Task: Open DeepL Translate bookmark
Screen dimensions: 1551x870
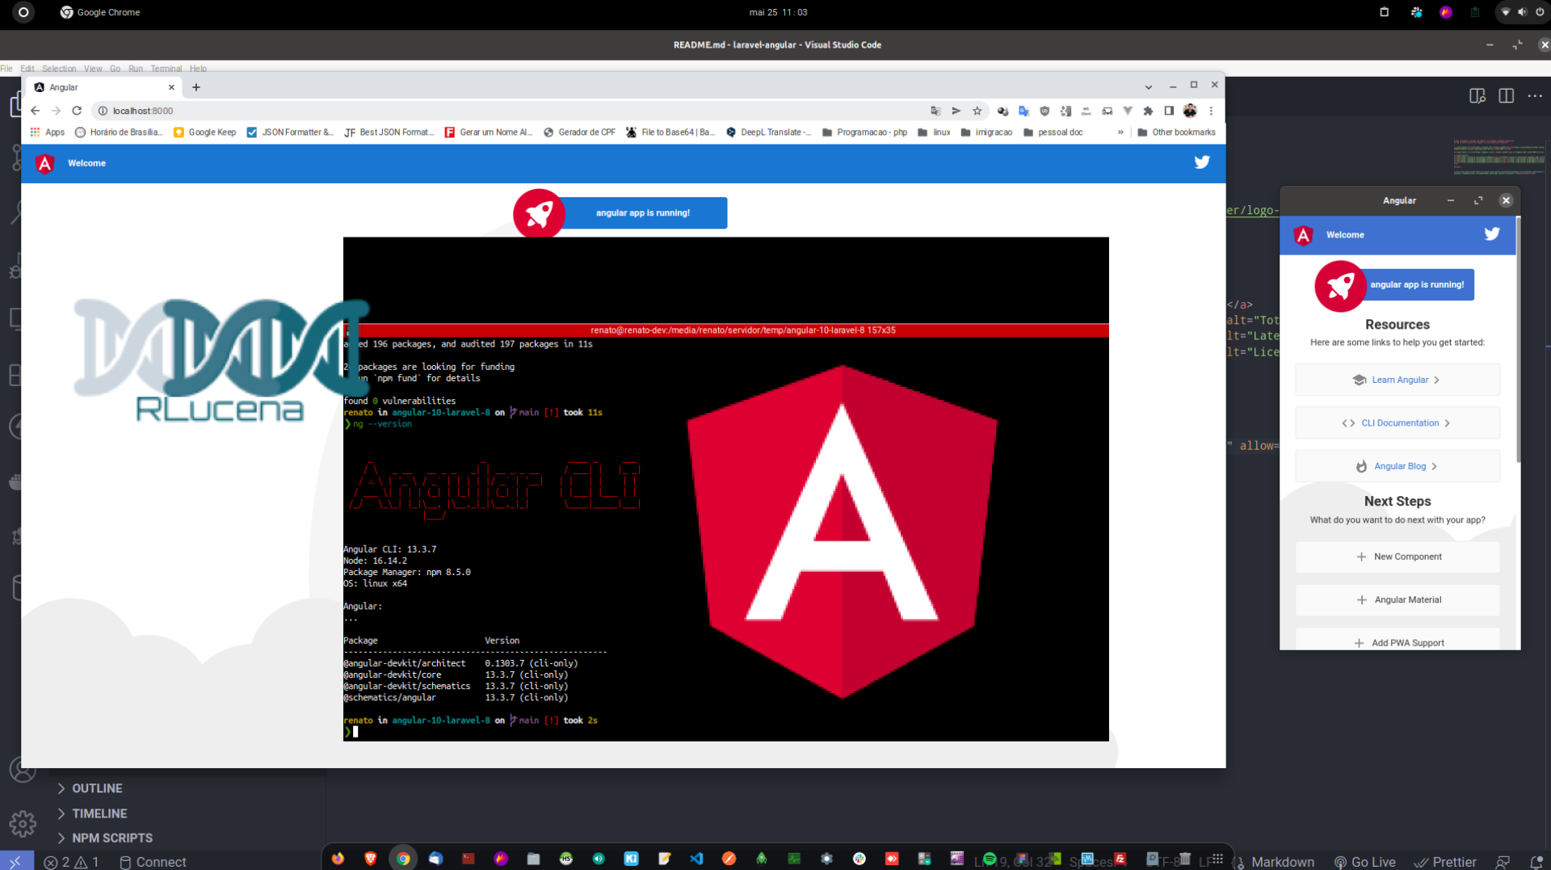Action: 768,132
